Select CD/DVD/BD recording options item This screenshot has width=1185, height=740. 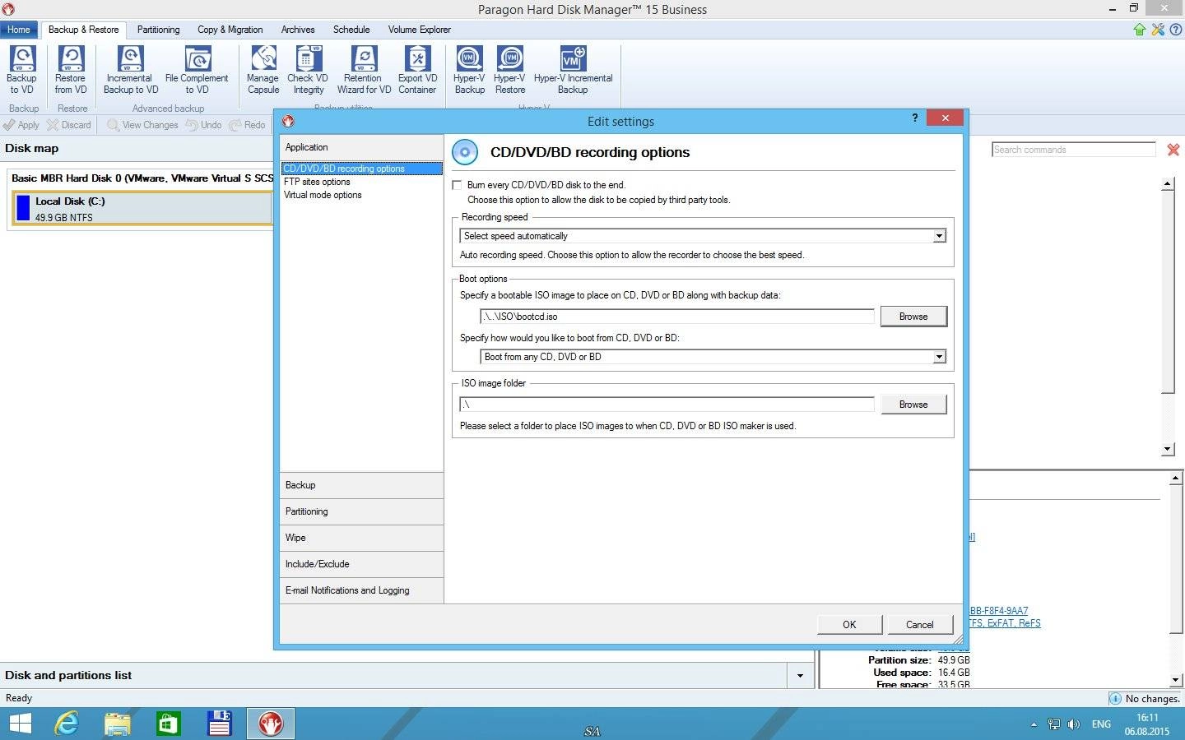(x=361, y=169)
